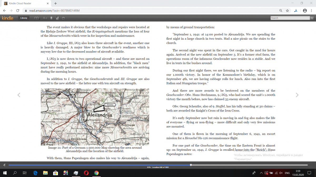
Task: Click the back triangle beside the location bar
Action: 4,165
